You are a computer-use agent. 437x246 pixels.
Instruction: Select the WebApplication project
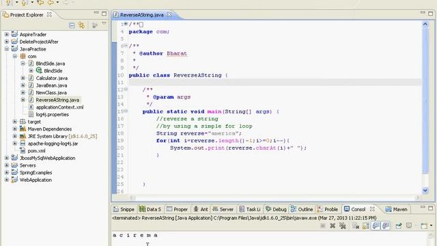(x=36, y=180)
